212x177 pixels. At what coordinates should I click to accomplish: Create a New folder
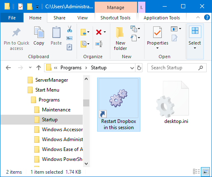pos(120,38)
